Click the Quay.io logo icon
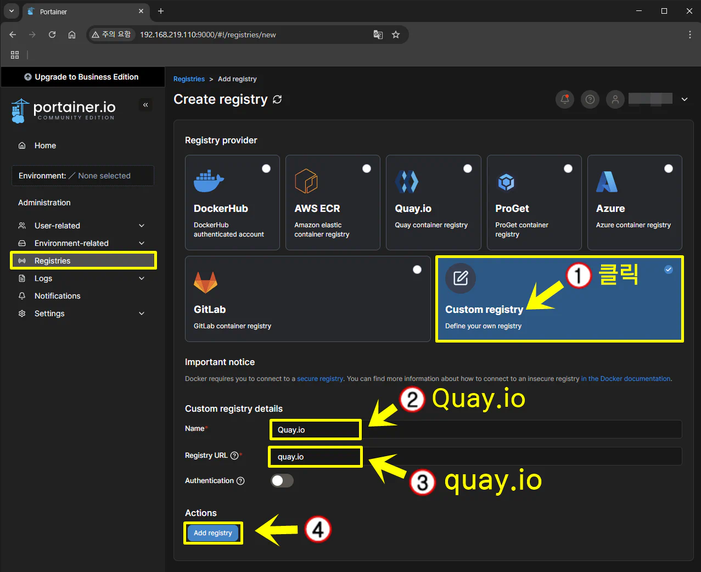 pyautogui.click(x=407, y=181)
